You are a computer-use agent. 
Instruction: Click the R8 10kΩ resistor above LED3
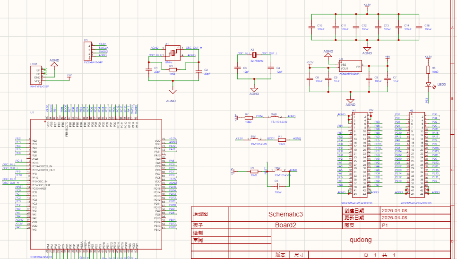point(428,69)
